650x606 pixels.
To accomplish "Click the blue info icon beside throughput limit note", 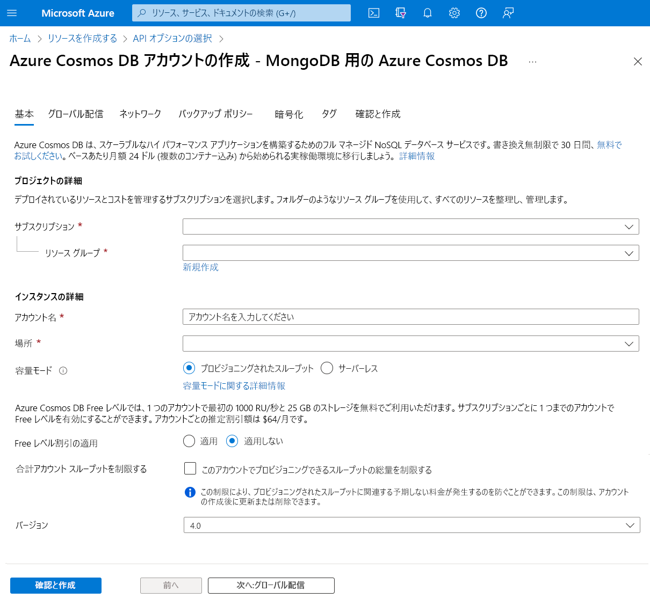I will [190, 492].
